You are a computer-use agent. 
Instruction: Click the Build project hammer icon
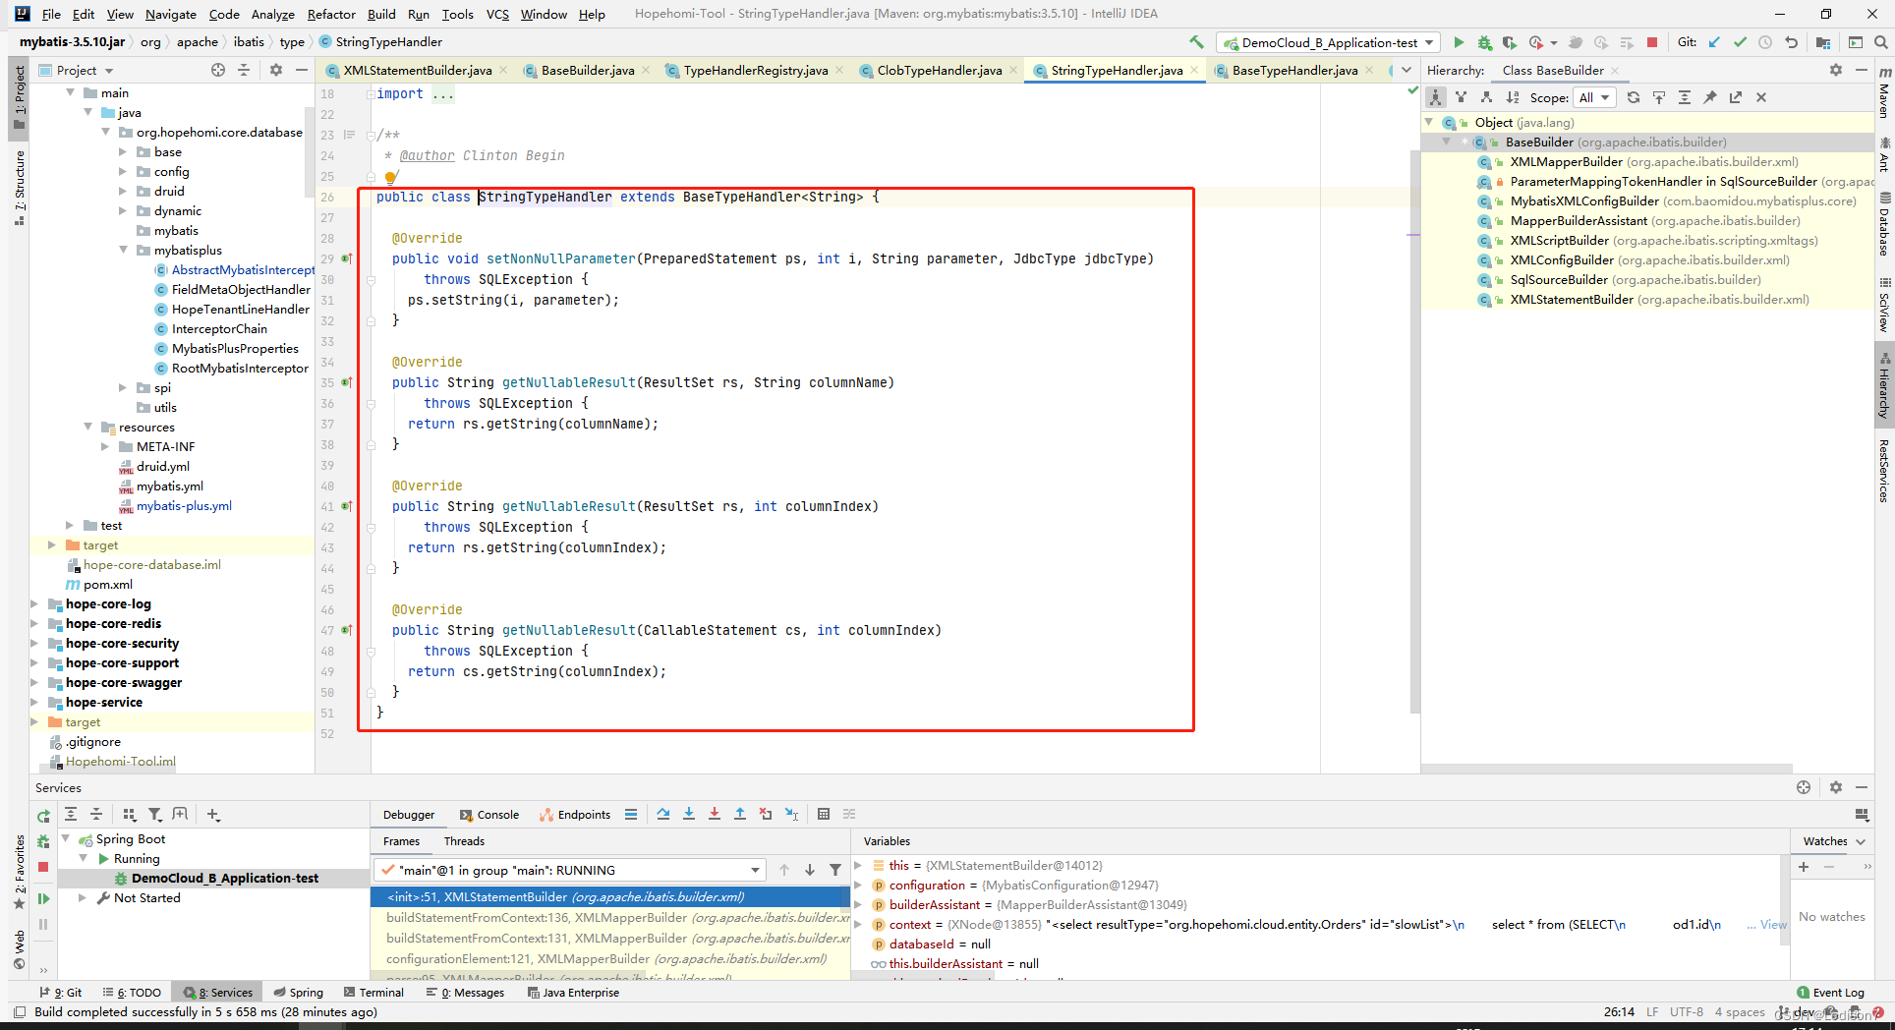(x=1196, y=42)
